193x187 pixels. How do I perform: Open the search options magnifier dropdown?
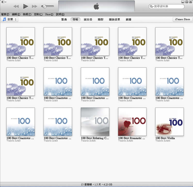coord(151,6)
